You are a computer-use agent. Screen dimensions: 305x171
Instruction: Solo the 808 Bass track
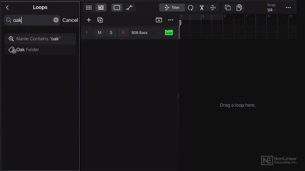[x=111, y=33]
